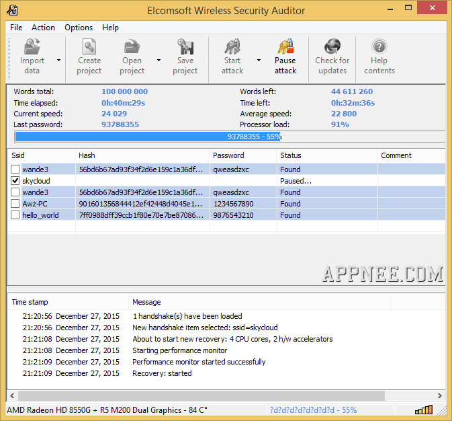Expand the Import data dropdown arrow
Viewport: 452px width, 421px height.
click(59, 60)
